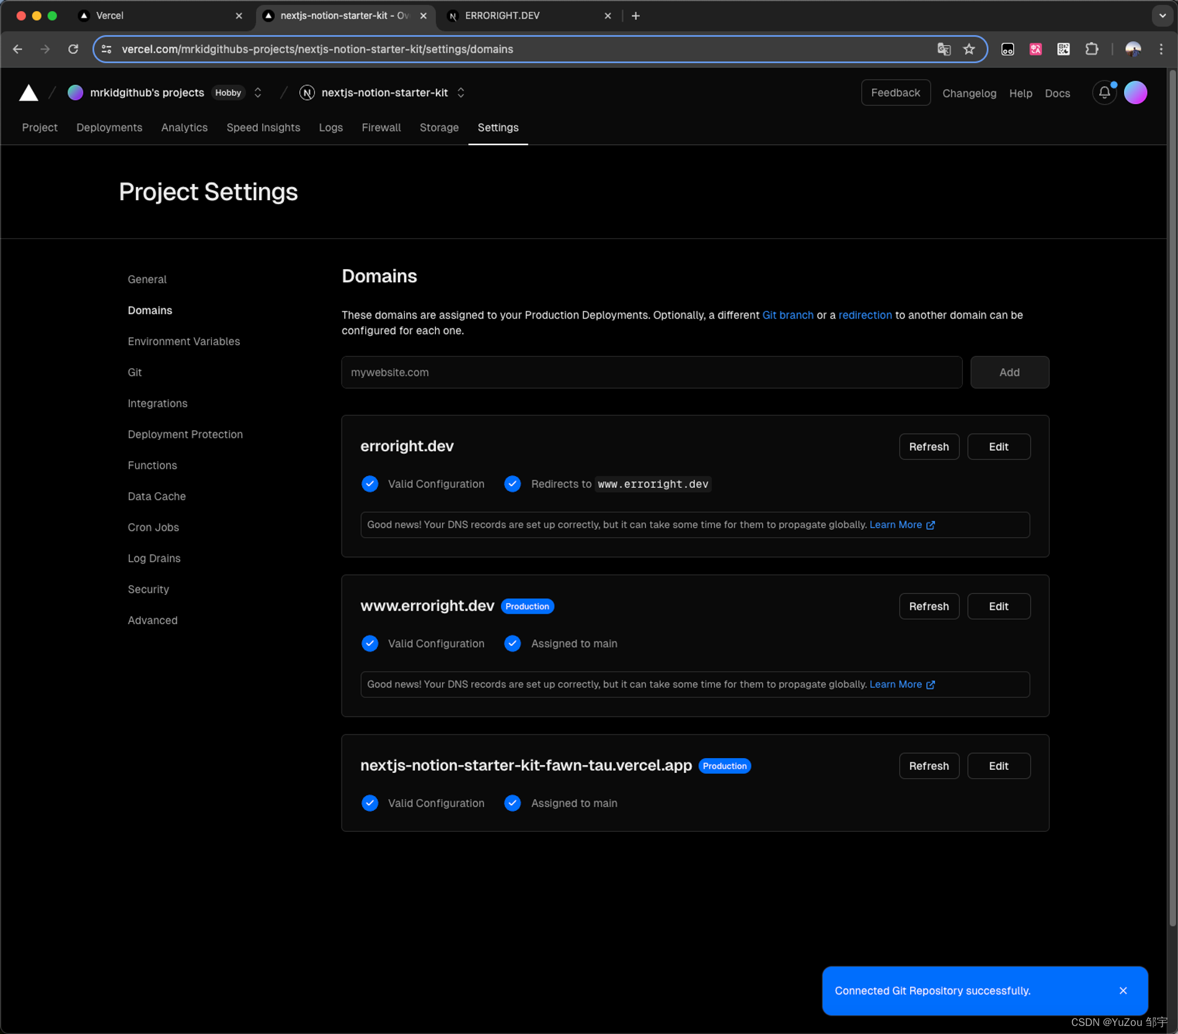Image resolution: width=1178 pixels, height=1034 pixels.
Task: Open Log Drains settings
Action: tap(154, 559)
